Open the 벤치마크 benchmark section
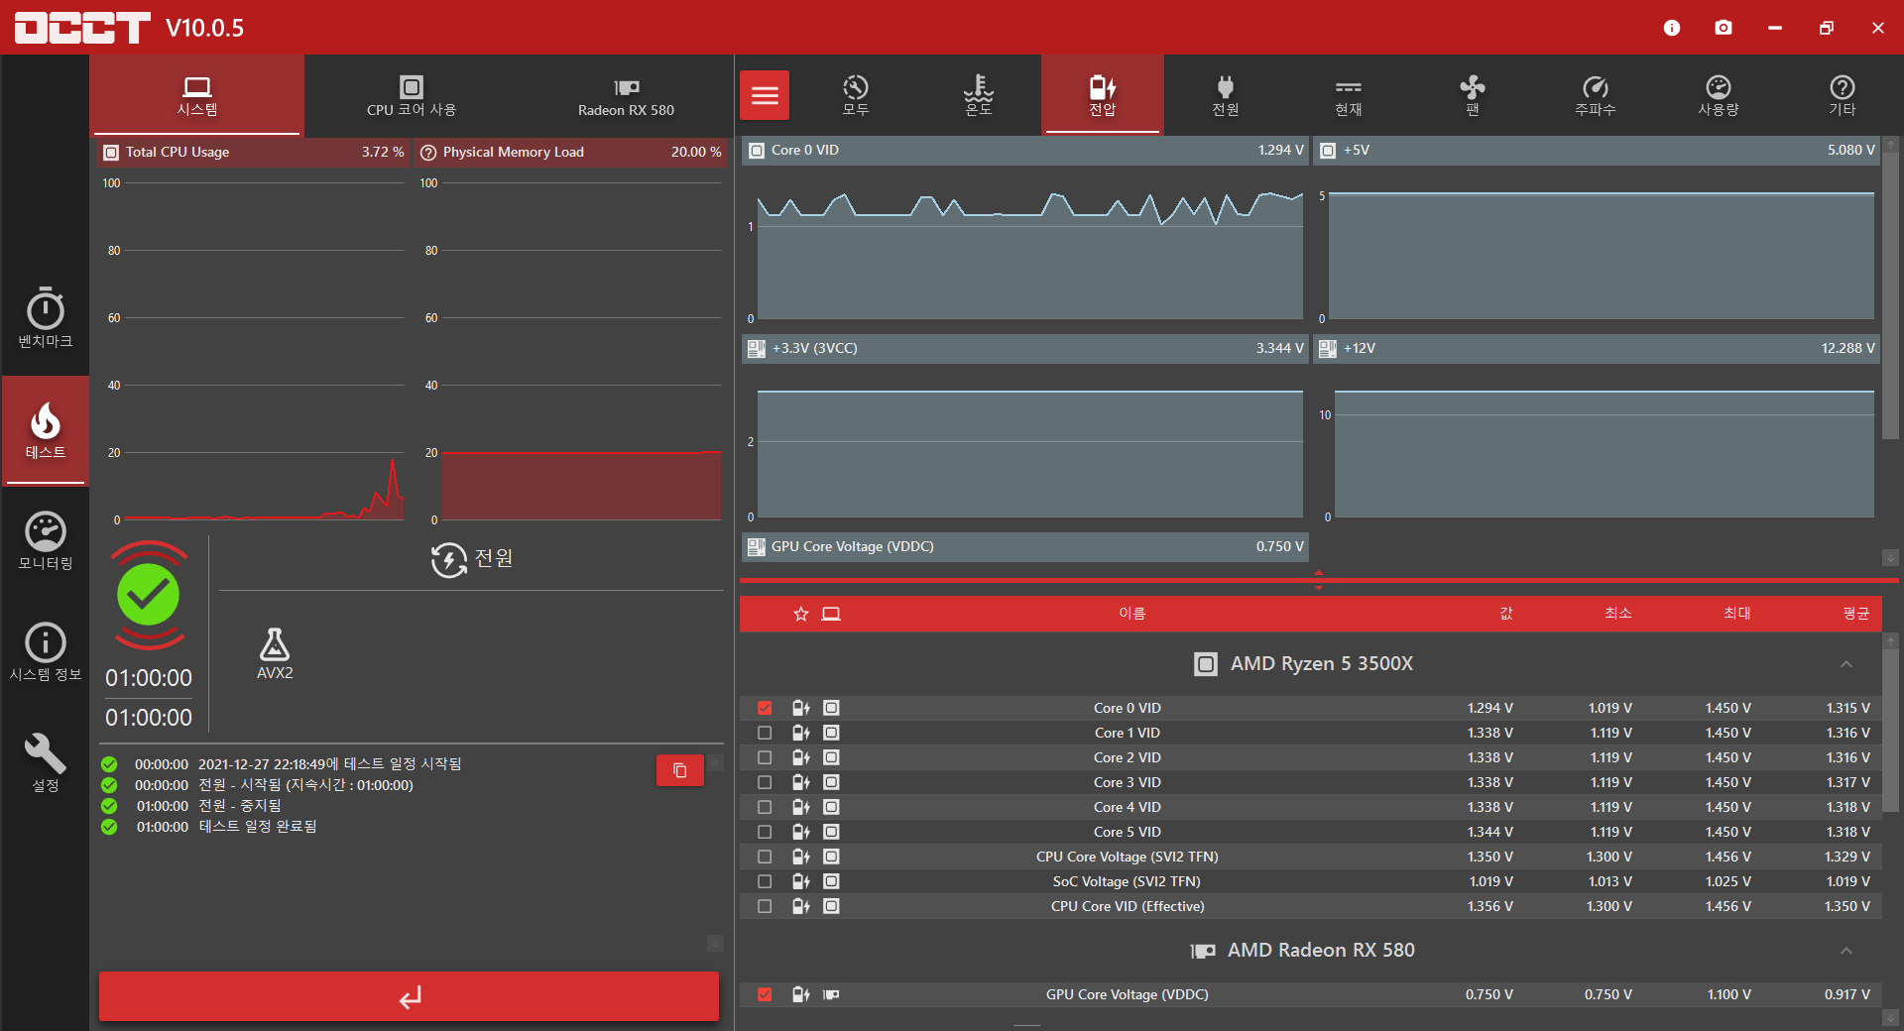 (x=45, y=318)
